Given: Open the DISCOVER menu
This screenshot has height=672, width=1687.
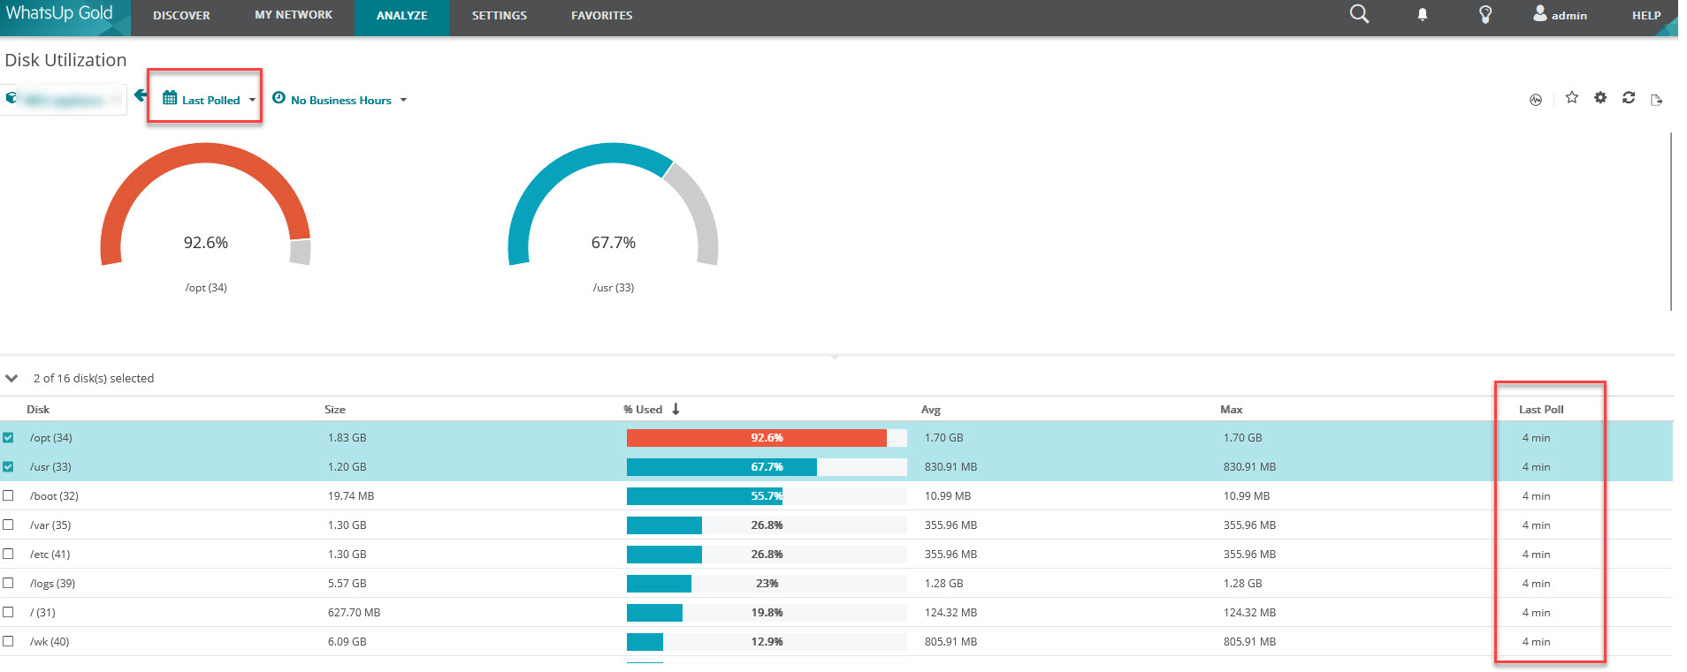Looking at the screenshot, I should [181, 16].
